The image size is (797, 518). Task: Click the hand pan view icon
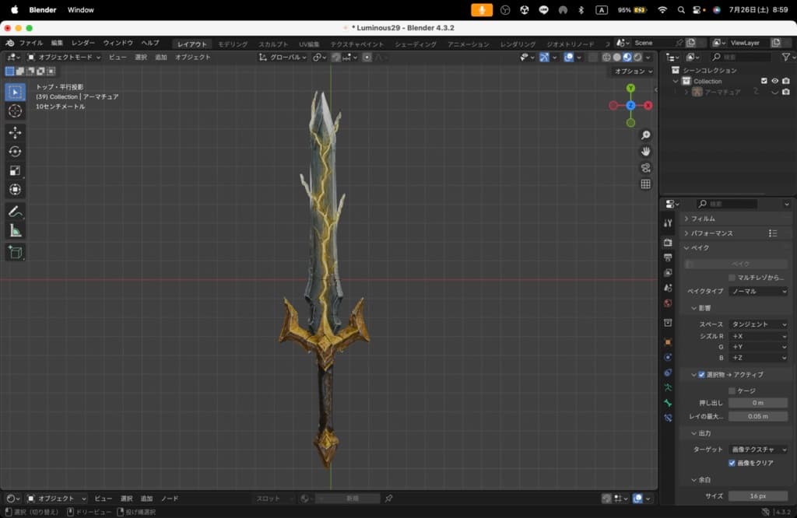645,151
